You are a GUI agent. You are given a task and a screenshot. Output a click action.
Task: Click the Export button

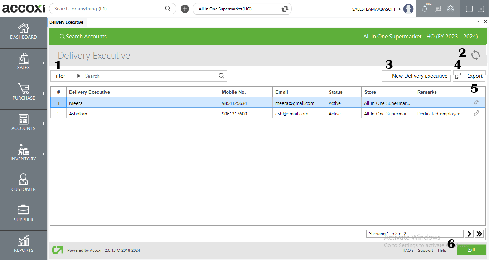tap(469, 76)
